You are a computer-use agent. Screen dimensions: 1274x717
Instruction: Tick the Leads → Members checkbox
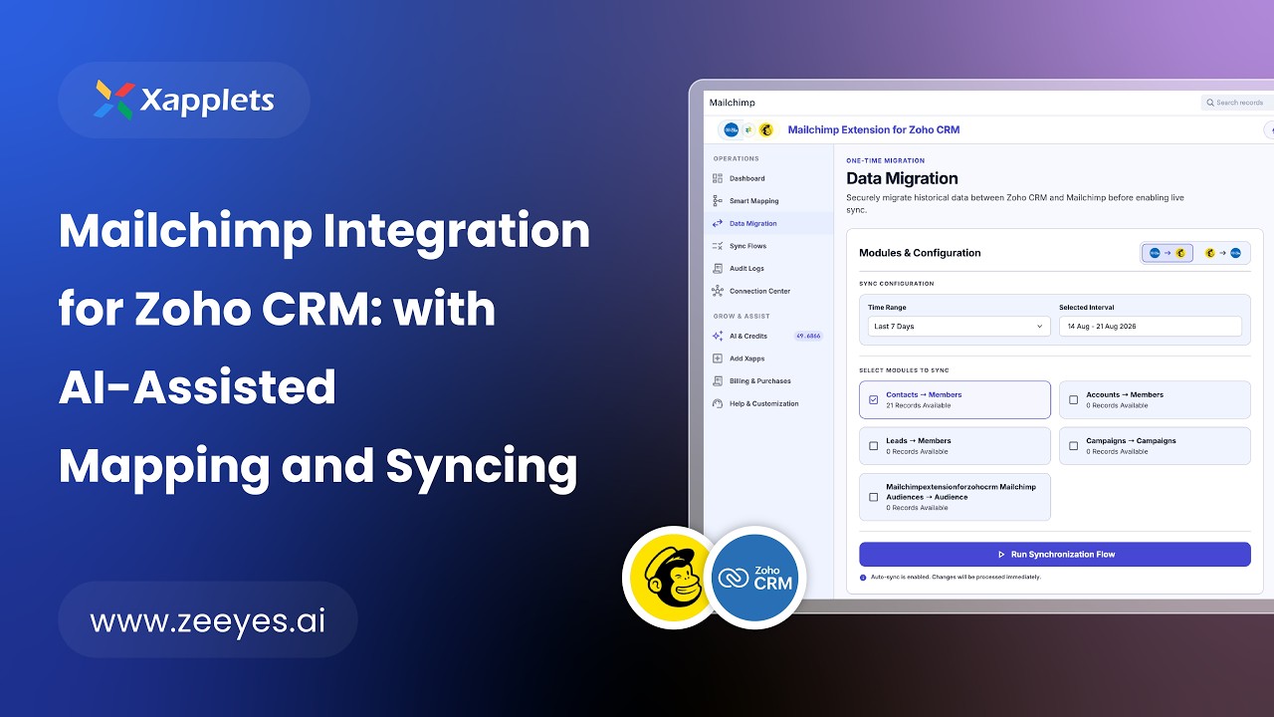(x=874, y=446)
